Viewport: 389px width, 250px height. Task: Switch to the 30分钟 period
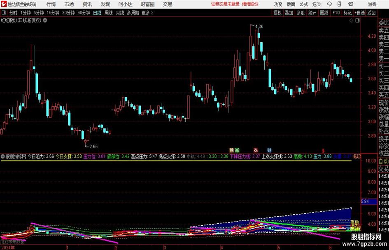68,13
